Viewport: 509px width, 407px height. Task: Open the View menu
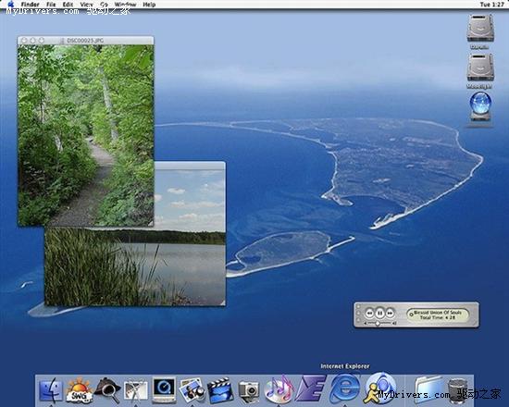86,5
